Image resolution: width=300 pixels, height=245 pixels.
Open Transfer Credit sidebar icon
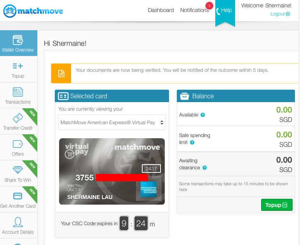click(x=18, y=118)
